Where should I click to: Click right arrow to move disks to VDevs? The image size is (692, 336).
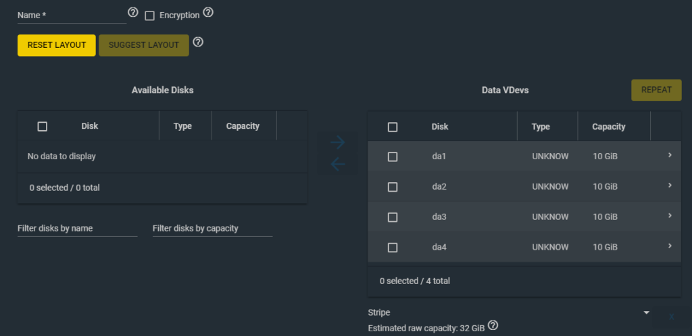pos(338,142)
